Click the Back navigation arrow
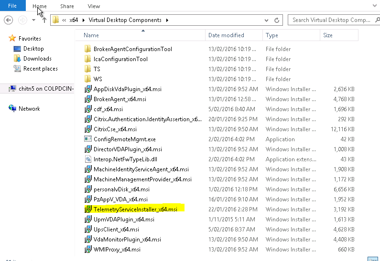Viewport: 380px width, 261px height. click(9, 20)
